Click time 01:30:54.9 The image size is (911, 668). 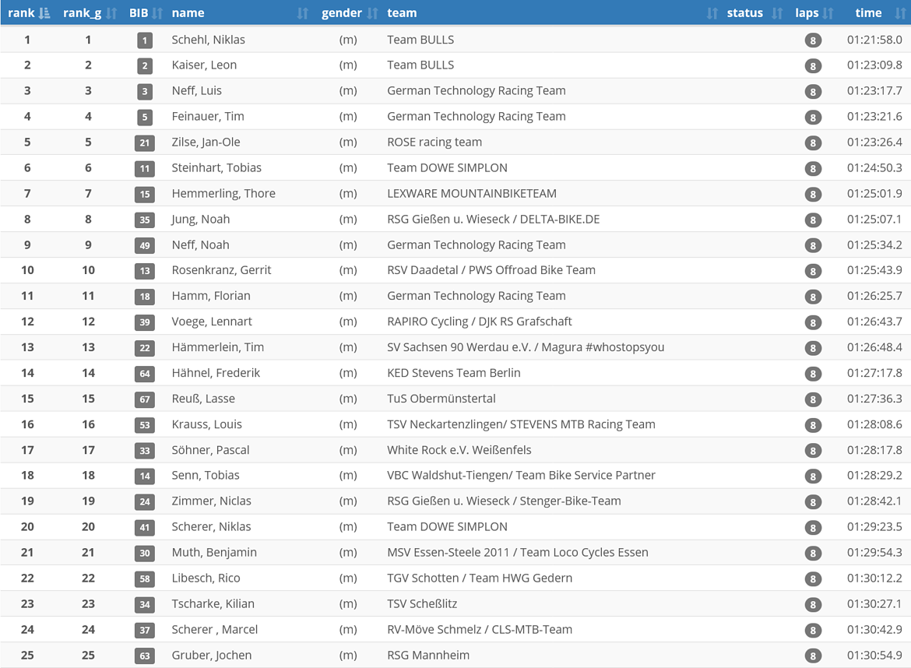(874, 656)
